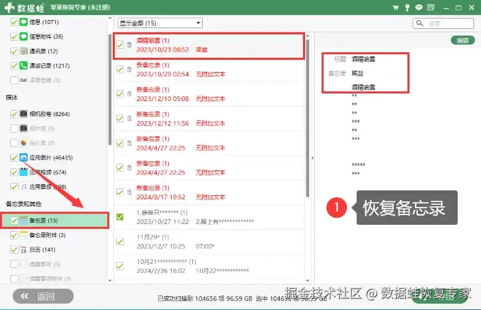Click the note title text in detail panel
Screen dimensions: 481x310
[x=363, y=59]
